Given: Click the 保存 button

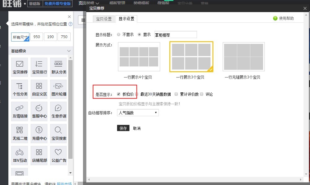Looking at the screenshot, I should coord(123,128).
